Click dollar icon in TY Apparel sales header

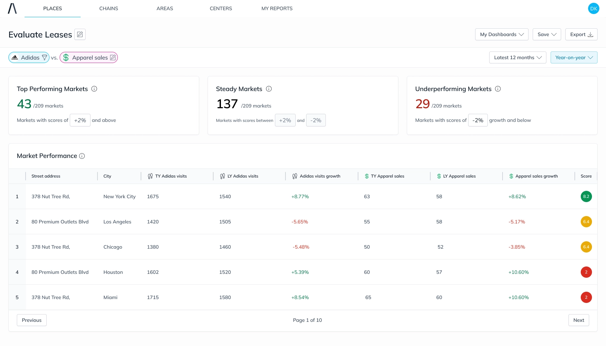pyautogui.click(x=367, y=176)
